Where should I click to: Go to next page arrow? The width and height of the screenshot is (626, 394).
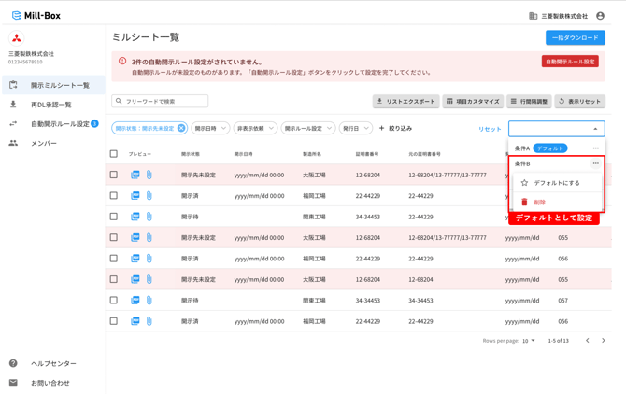(604, 340)
